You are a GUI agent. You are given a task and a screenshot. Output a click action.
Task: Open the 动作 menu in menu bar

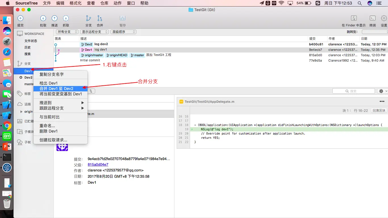[118, 3]
